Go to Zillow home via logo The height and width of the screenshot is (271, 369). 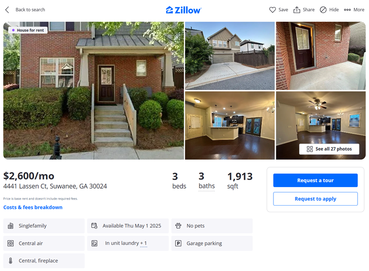pos(184,10)
